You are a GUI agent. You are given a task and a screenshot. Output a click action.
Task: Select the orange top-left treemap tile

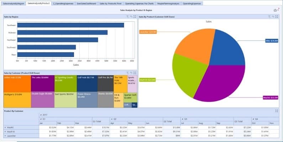tap(17, 84)
